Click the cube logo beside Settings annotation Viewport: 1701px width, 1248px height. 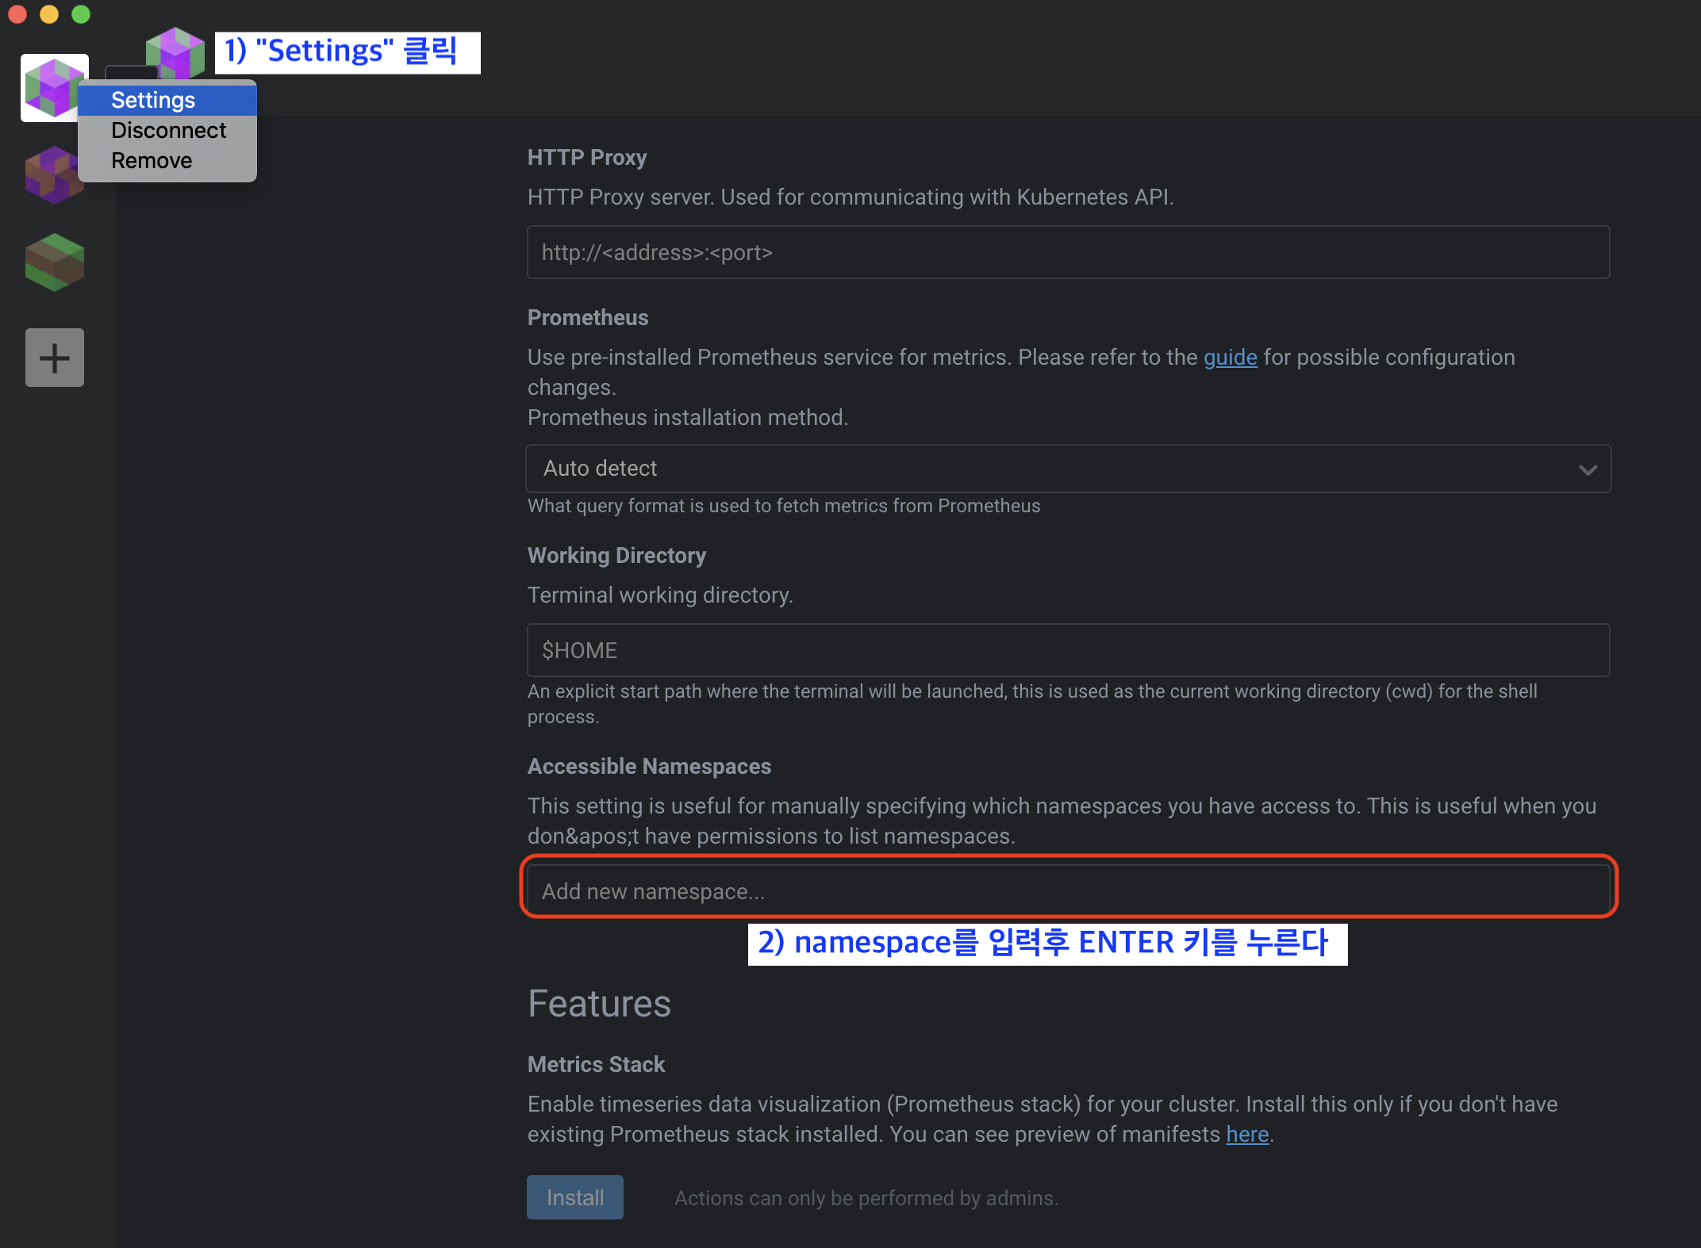click(175, 52)
